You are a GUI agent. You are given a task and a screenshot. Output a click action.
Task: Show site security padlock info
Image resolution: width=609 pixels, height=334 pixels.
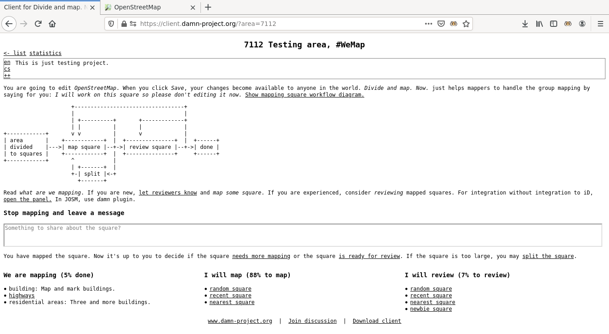[x=124, y=24]
